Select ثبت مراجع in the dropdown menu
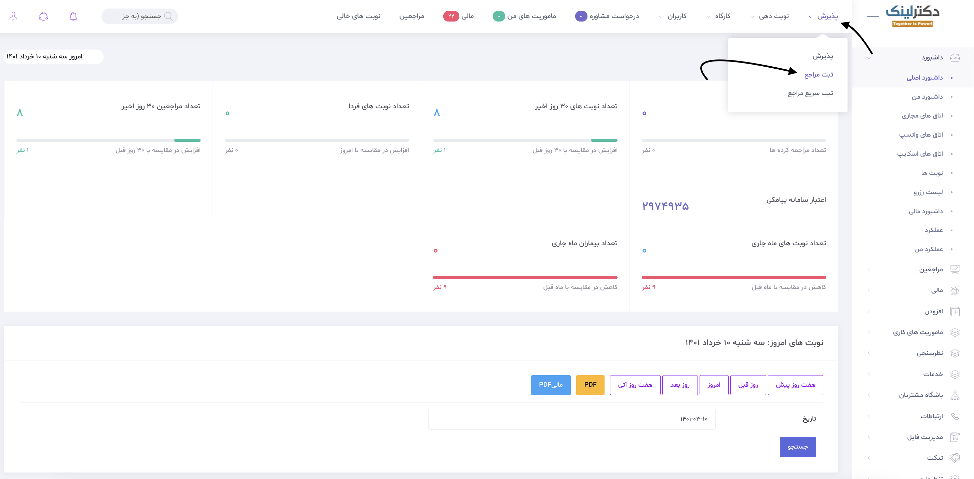 coord(819,74)
